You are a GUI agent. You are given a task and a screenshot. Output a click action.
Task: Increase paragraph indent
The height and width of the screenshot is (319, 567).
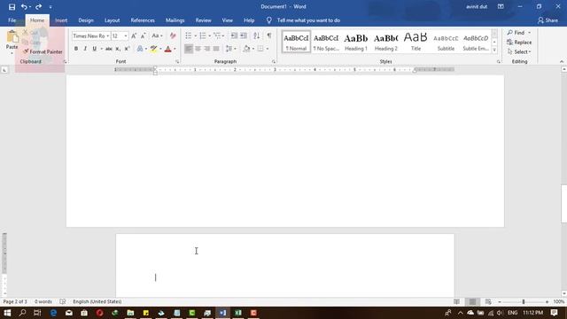244,35
